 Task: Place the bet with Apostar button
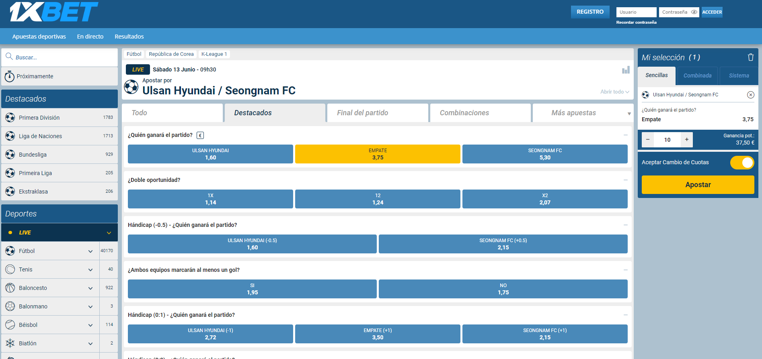698,185
